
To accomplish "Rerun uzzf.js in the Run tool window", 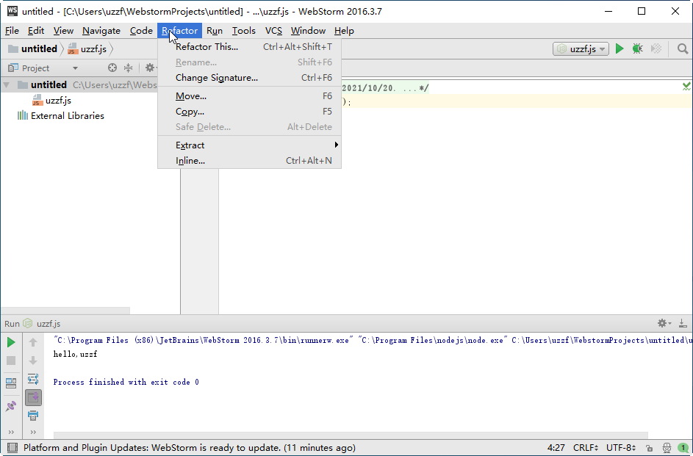I will pyautogui.click(x=11, y=342).
